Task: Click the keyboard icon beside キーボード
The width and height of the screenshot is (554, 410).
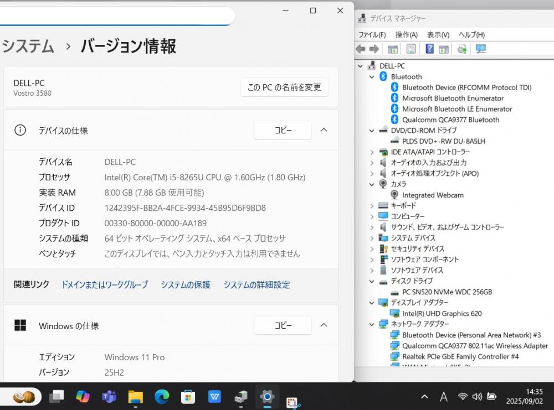Action: [x=383, y=205]
